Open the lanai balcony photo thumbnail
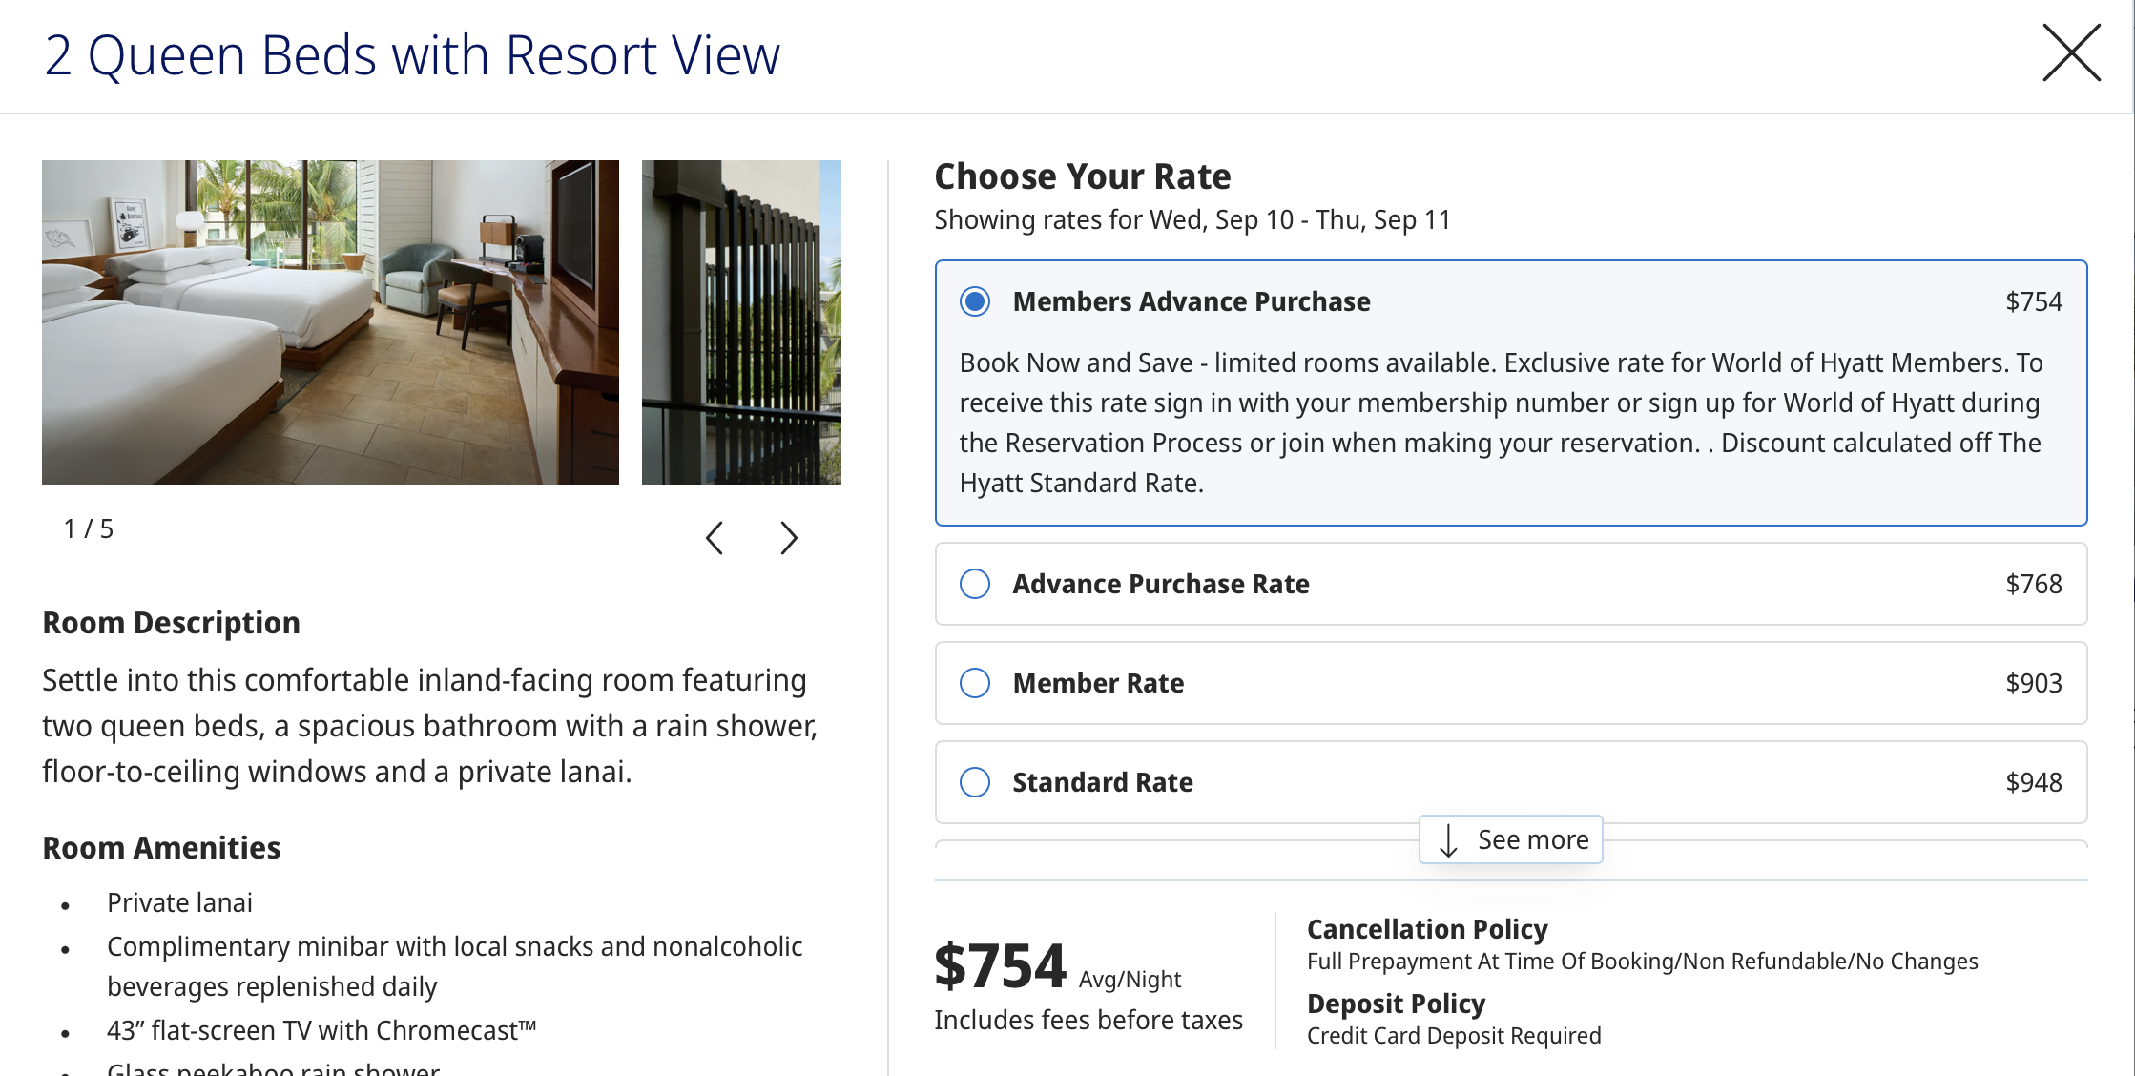The height and width of the screenshot is (1076, 2135). point(741,322)
